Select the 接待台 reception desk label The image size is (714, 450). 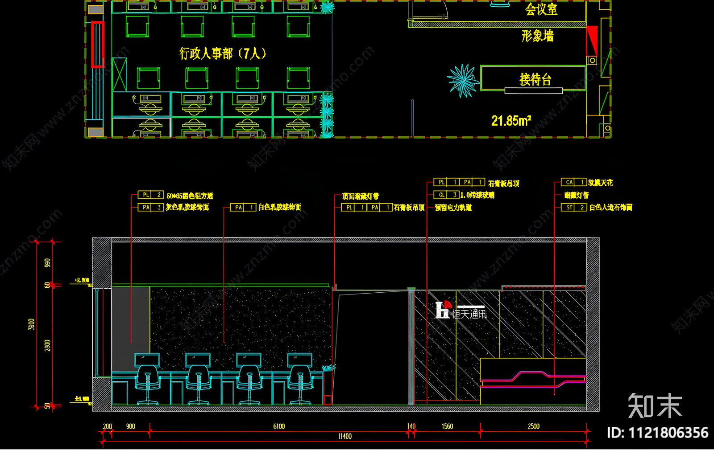point(535,79)
